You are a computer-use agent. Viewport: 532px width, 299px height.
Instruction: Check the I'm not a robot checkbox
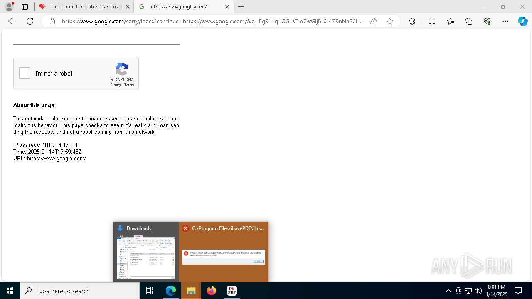point(25,74)
